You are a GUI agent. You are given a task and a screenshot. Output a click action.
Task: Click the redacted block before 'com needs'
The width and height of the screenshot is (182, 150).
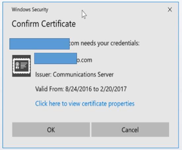click(x=39, y=44)
